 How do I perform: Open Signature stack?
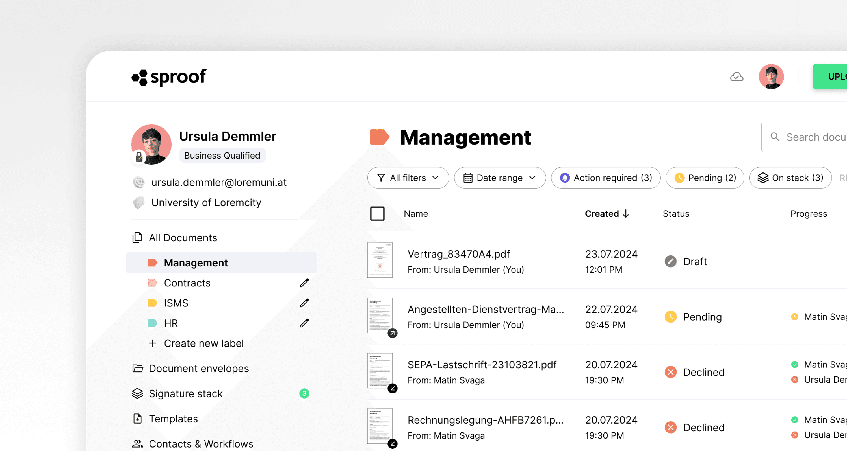coord(177,393)
